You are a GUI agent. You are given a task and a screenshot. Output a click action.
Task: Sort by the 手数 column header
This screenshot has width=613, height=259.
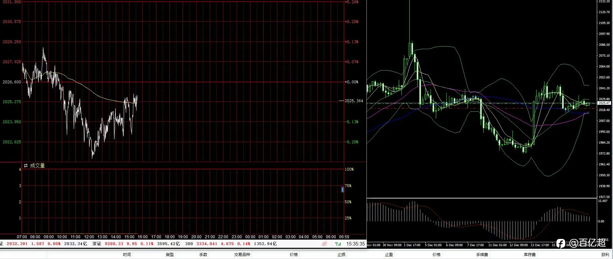pyautogui.click(x=203, y=255)
